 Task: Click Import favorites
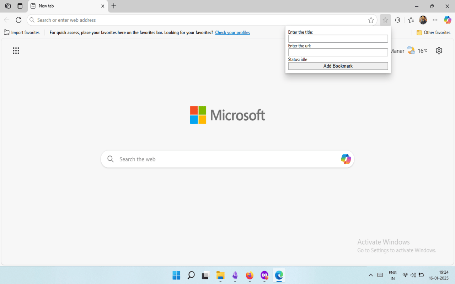[x=22, y=33]
